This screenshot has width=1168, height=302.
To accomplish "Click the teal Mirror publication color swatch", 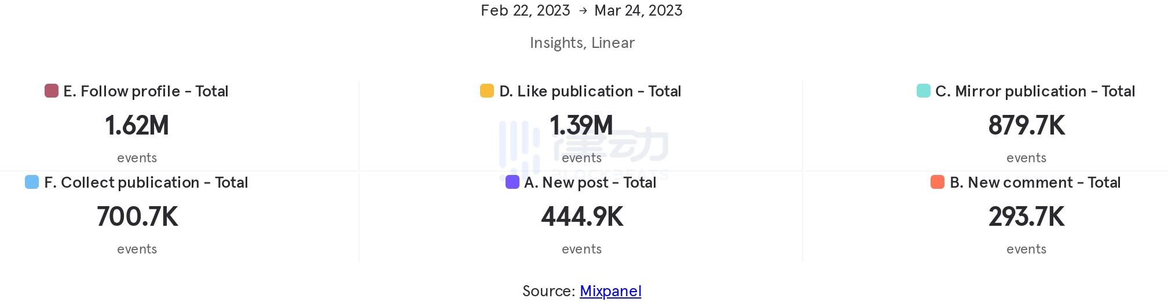I will pos(924,91).
